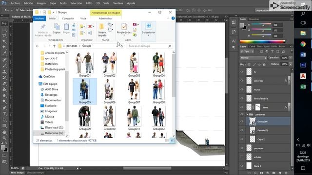The image size is (312, 175).
Task: Switch to Compartir ribbon tab
Action: (x=68, y=18)
